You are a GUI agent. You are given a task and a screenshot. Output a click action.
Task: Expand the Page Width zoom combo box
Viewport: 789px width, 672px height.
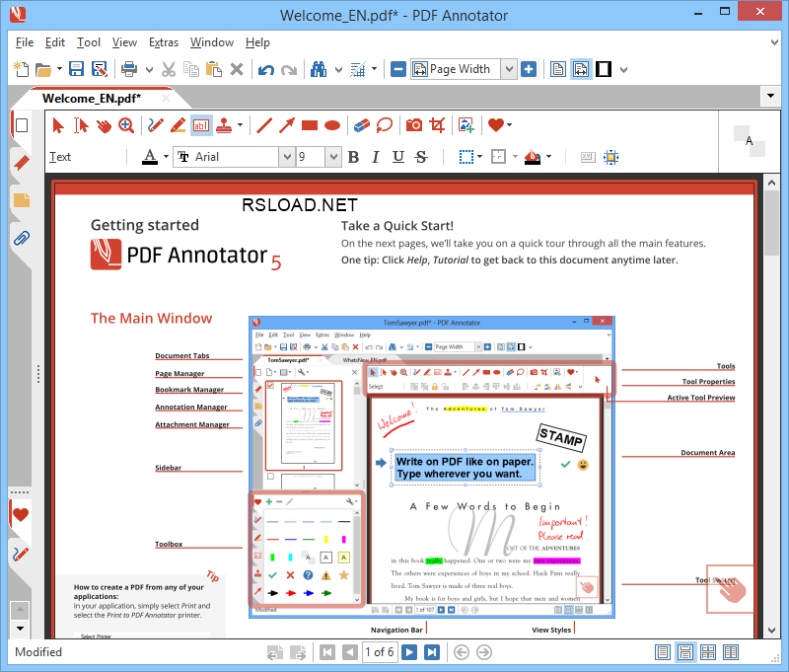coord(509,69)
